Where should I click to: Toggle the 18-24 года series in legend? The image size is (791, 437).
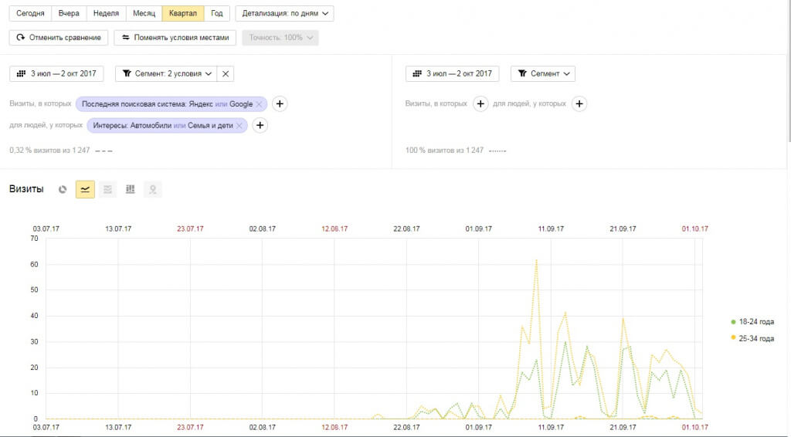[x=752, y=322]
